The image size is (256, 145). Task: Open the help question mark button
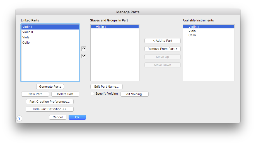pos(19,118)
